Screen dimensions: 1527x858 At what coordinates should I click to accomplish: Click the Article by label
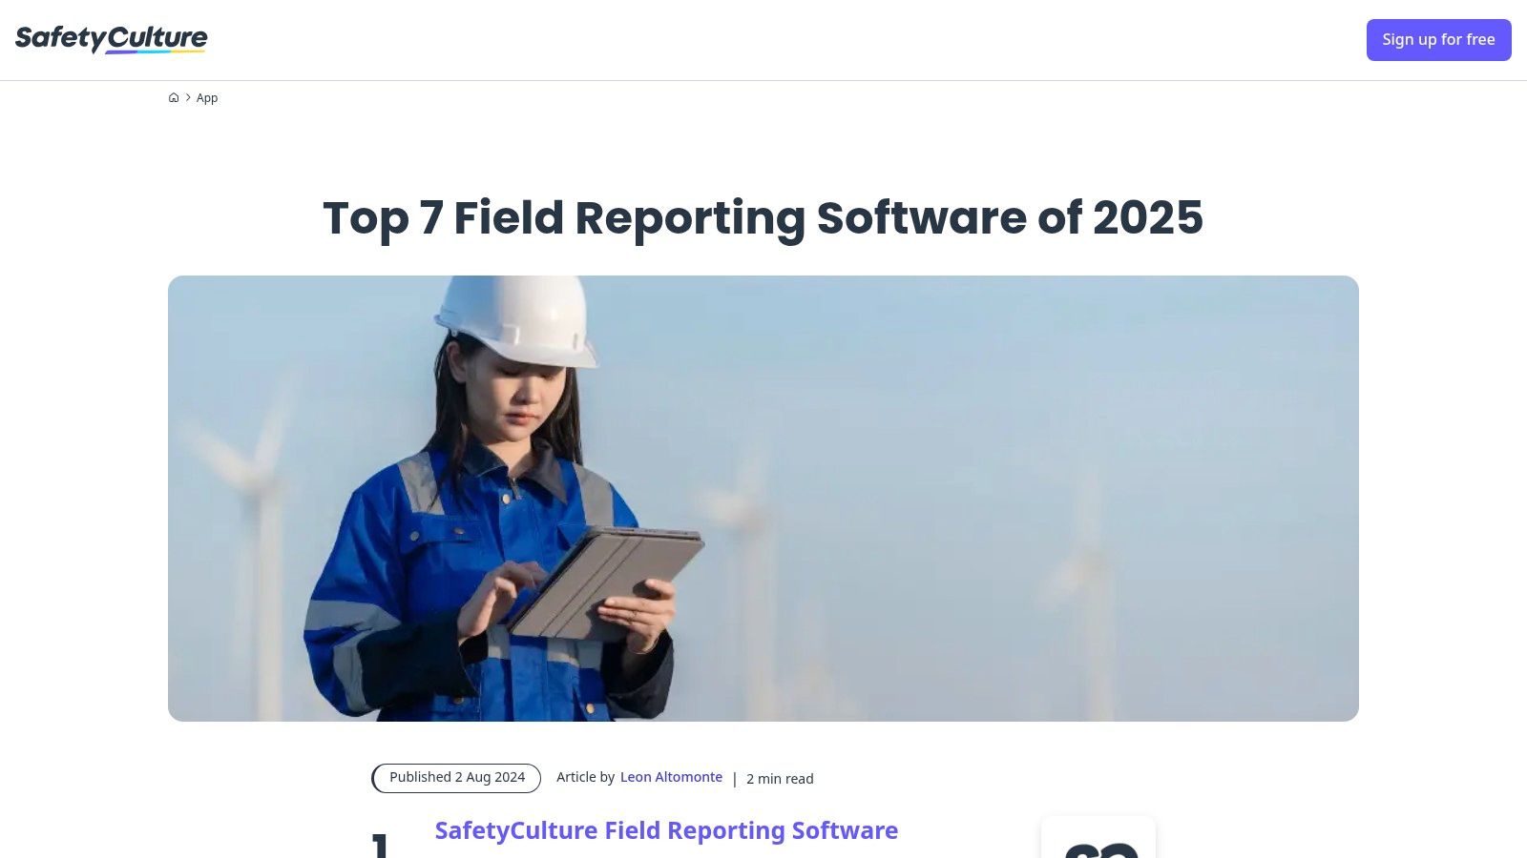click(x=585, y=777)
